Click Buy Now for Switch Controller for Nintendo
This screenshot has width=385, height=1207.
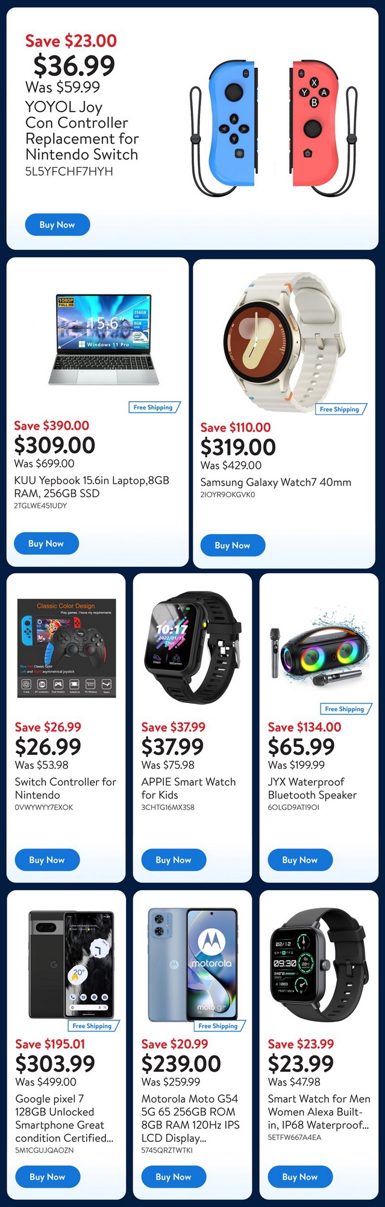(x=47, y=859)
